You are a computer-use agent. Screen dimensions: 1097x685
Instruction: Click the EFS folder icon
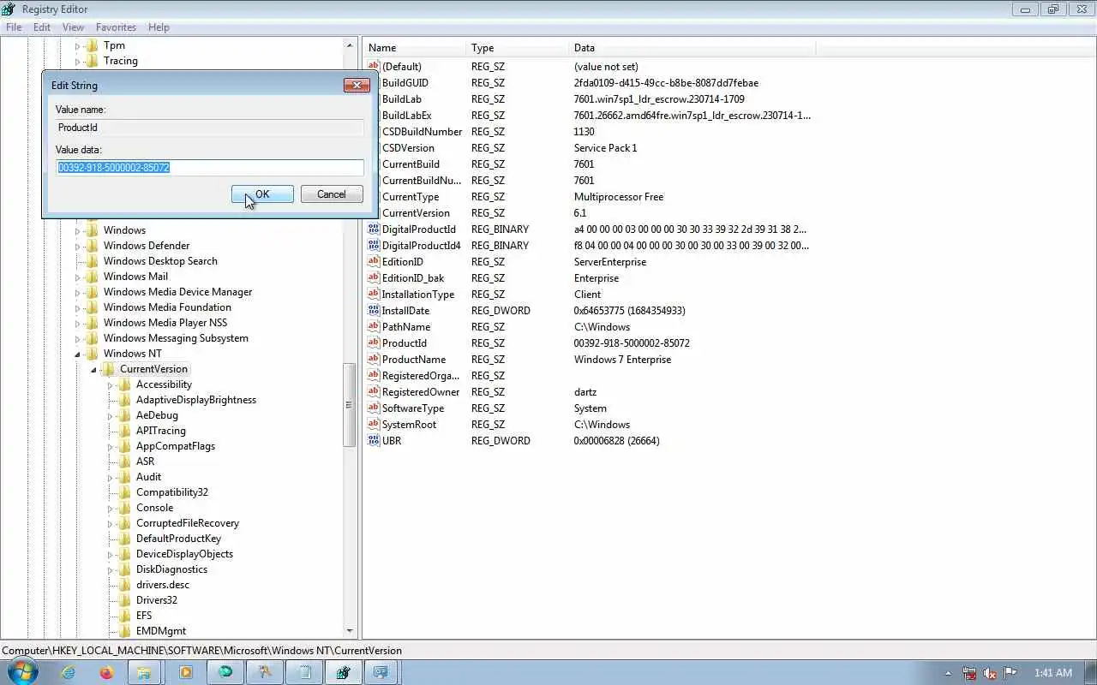[x=125, y=616]
